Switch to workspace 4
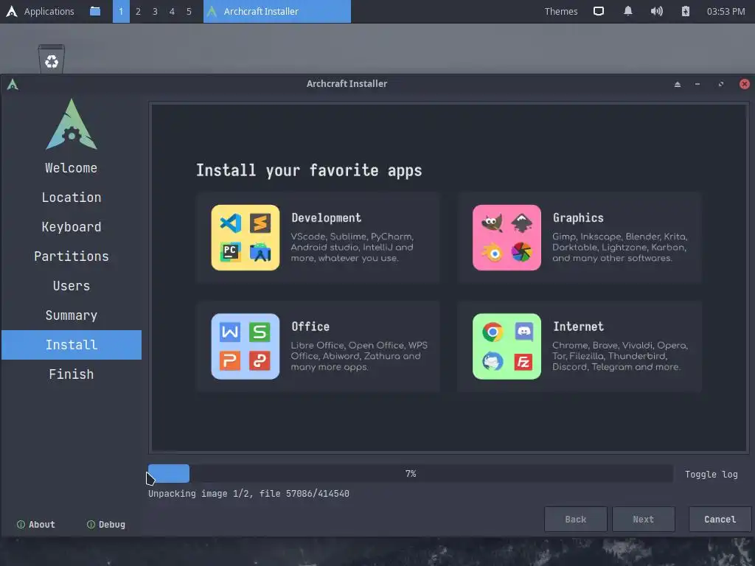Screen dimensions: 755x566 [172, 11]
